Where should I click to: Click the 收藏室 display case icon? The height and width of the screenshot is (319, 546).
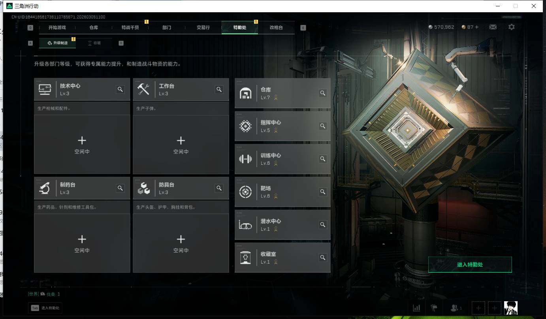click(x=246, y=257)
